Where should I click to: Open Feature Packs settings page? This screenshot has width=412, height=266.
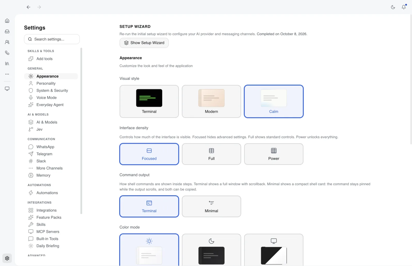point(51,217)
